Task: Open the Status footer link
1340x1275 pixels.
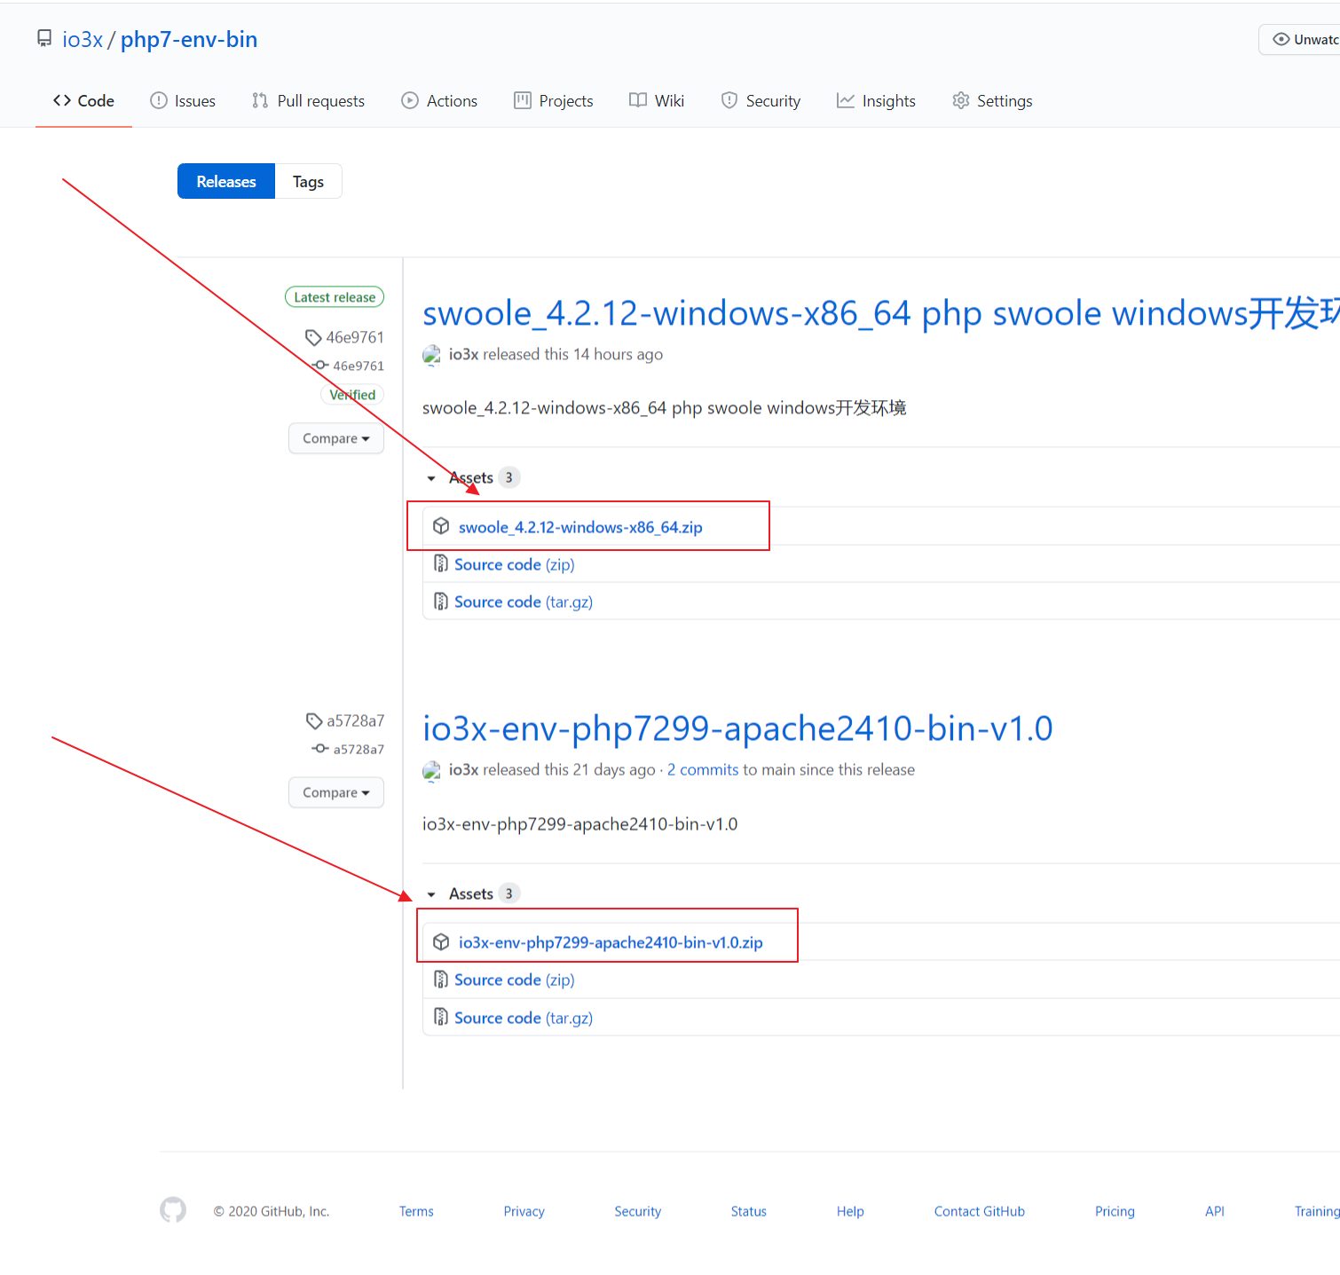Action: tap(749, 1211)
